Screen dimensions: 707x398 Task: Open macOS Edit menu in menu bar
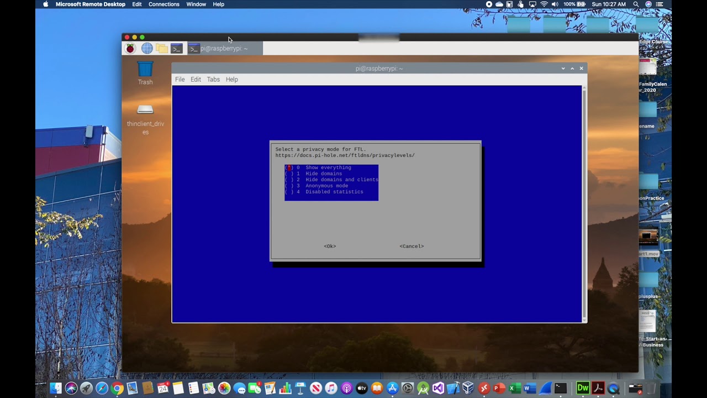pos(137,4)
